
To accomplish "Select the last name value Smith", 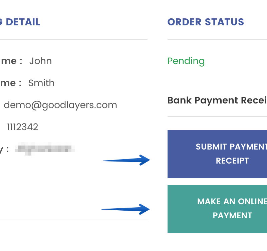I will (41, 83).
